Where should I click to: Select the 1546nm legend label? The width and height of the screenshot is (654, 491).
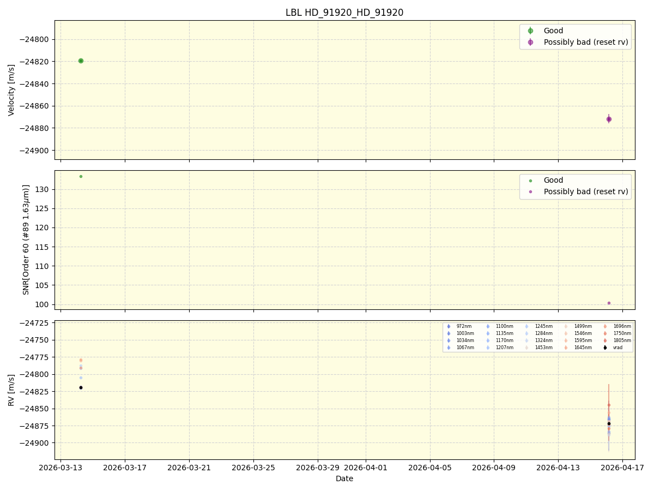click(583, 333)
